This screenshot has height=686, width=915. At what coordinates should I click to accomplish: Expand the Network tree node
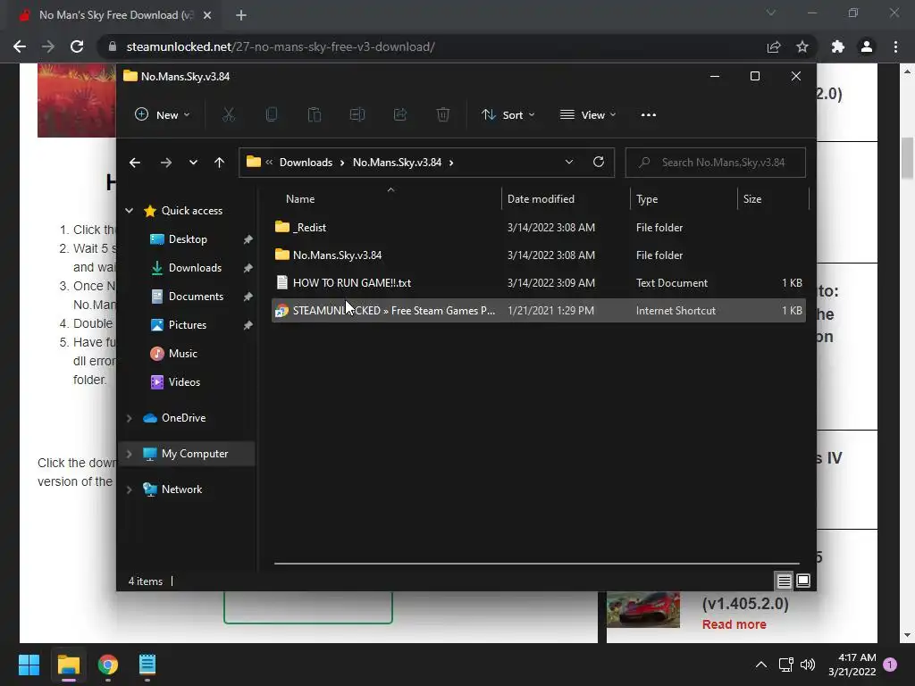pos(129,489)
